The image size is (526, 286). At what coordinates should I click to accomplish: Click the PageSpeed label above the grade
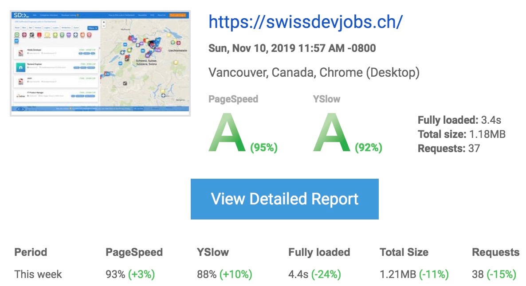tap(233, 99)
